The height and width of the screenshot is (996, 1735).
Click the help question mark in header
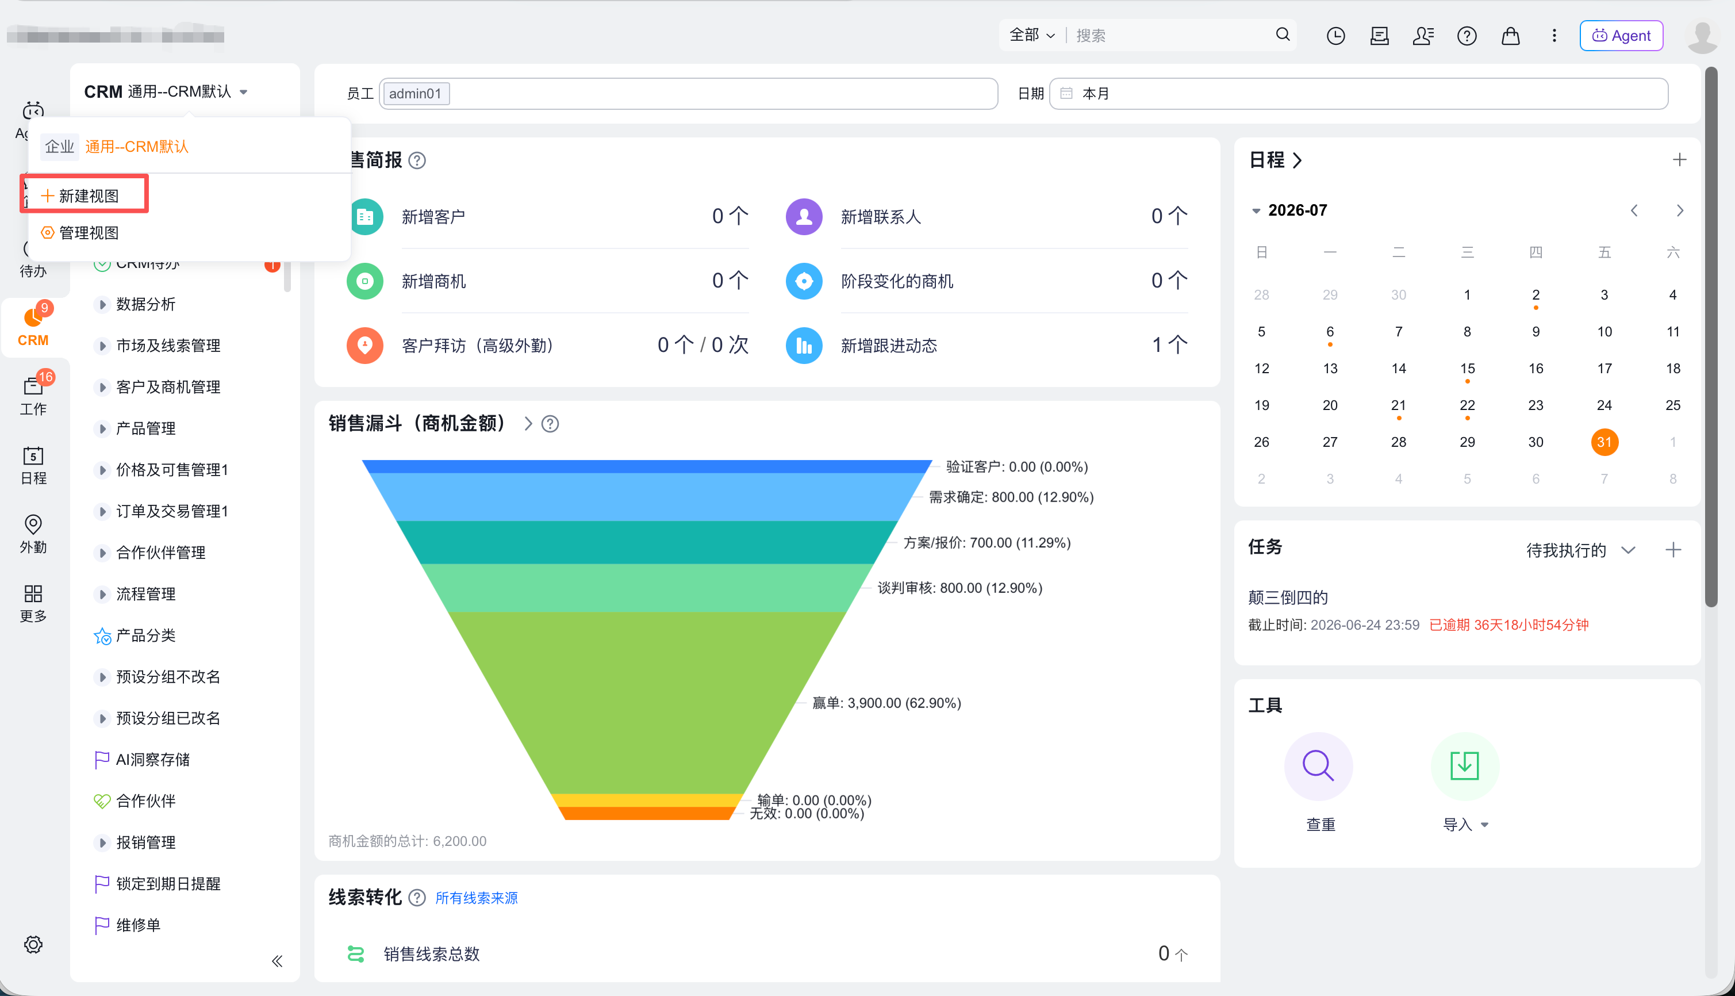coord(1467,36)
